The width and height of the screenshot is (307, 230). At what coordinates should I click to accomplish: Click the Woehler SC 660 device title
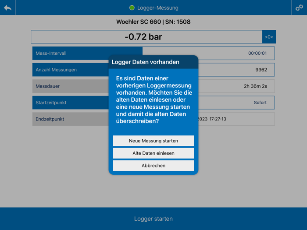click(x=153, y=22)
